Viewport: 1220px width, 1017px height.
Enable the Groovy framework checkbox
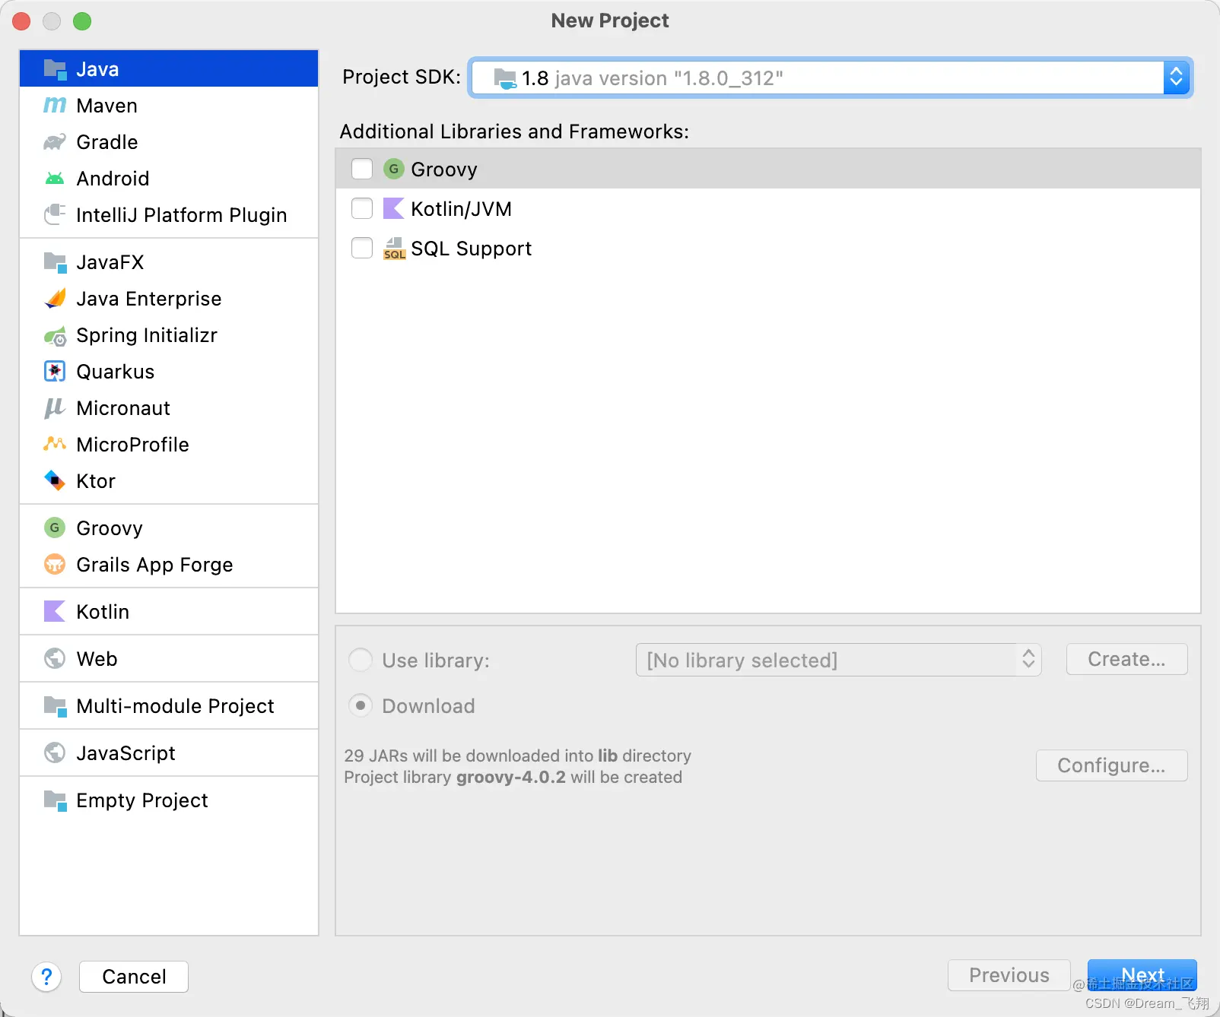click(362, 169)
